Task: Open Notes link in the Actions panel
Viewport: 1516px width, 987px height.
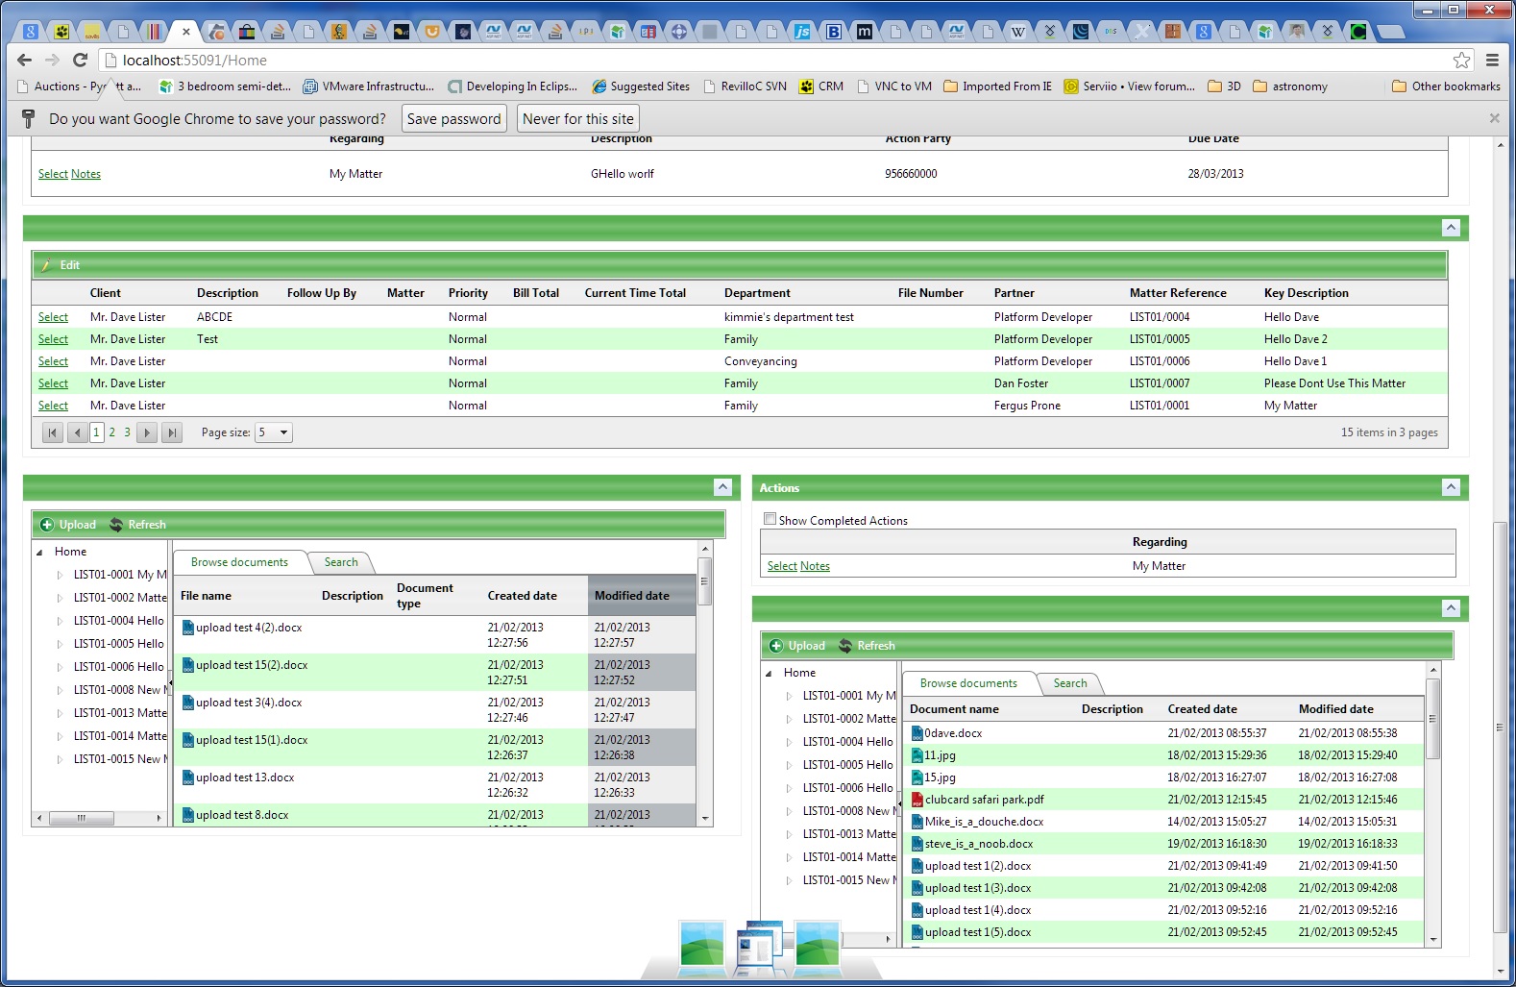Action: click(x=815, y=566)
